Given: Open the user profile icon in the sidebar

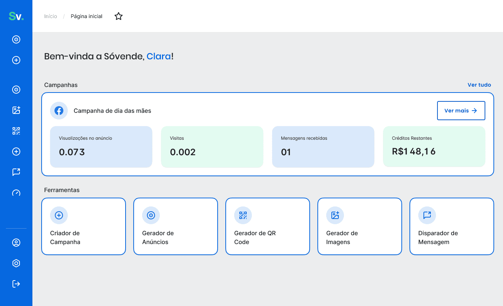Looking at the screenshot, I should pos(16,243).
